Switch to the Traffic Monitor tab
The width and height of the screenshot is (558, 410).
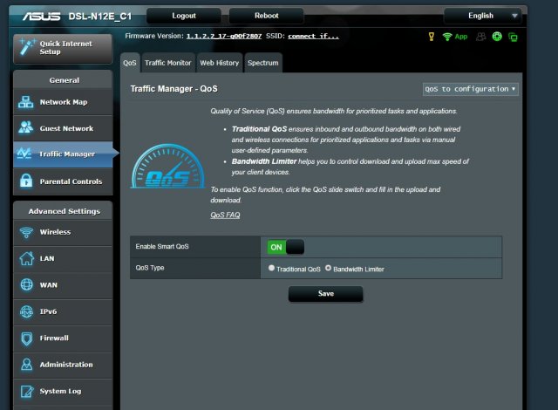167,63
